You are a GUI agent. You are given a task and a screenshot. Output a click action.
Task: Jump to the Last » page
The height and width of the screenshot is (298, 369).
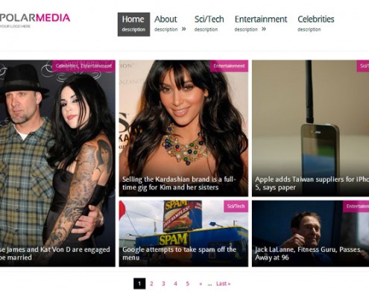(223, 284)
